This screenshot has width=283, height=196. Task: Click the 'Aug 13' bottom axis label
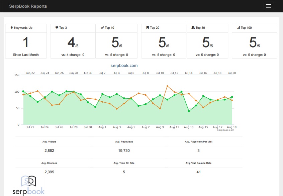coord(189,127)
